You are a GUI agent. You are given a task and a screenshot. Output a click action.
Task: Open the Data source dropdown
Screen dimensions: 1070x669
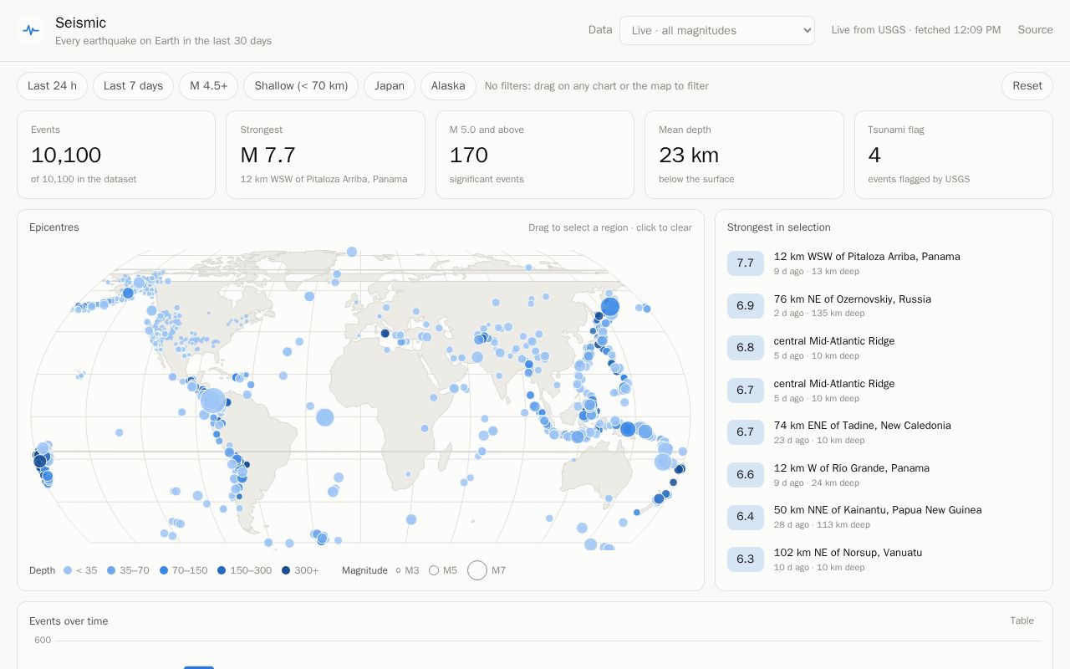(717, 30)
